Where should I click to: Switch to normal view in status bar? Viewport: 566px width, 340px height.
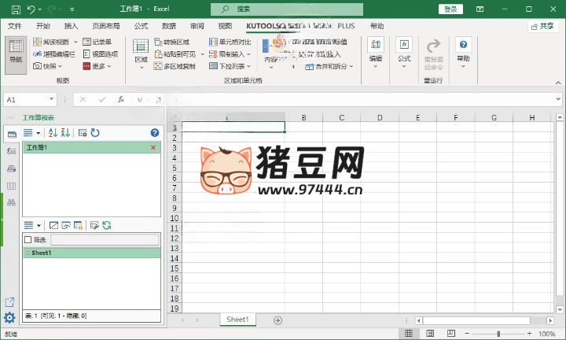(409, 333)
